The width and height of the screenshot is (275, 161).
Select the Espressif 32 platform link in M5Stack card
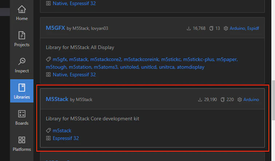(66, 138)
